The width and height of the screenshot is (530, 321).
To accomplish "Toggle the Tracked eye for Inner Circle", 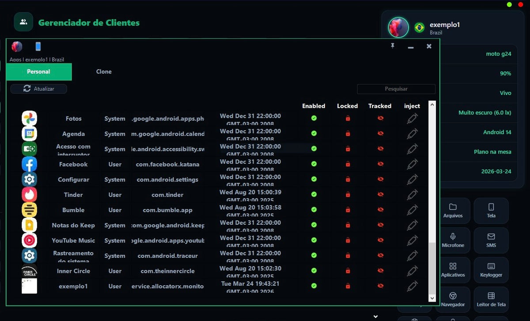I will pyautogui.click(x=380, y=271).
